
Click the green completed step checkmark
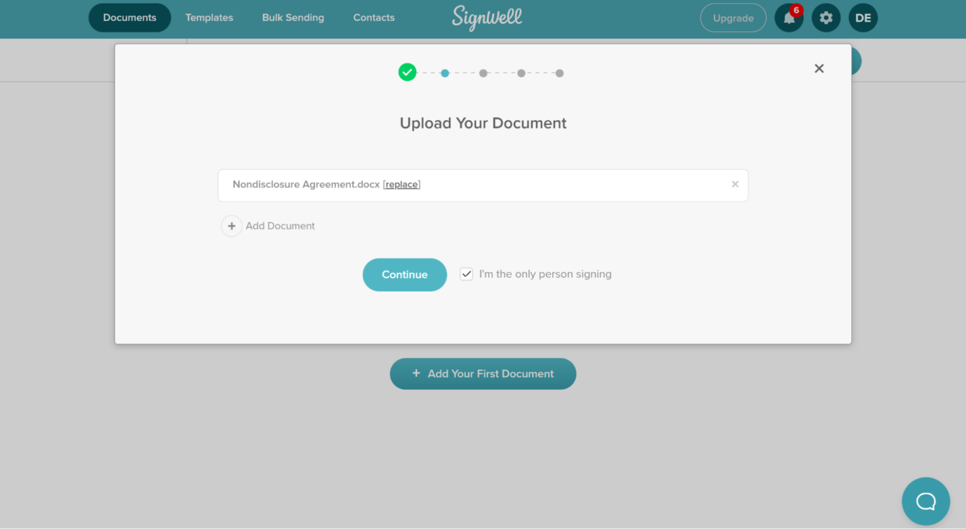click(408, 73)
